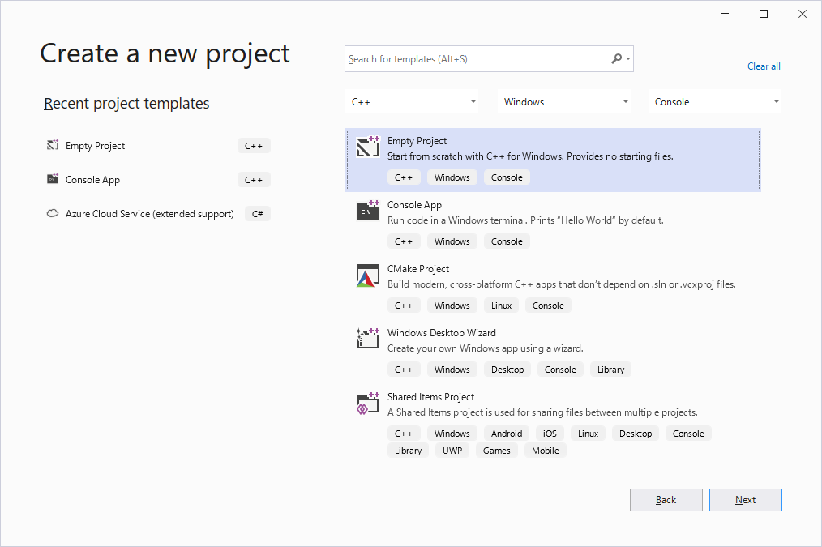Screen dimensions: 822x547
Task: Click the CMake Project triangle icon
Action: [368, 276]
